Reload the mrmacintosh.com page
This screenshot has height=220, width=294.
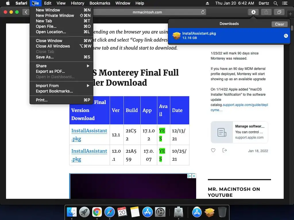[203, 12]
